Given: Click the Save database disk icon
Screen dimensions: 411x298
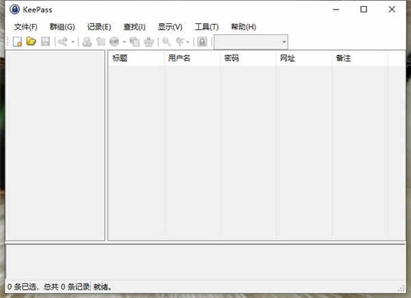Looking at the screenshot, I should pyautogui.click(x=45, y=42).
